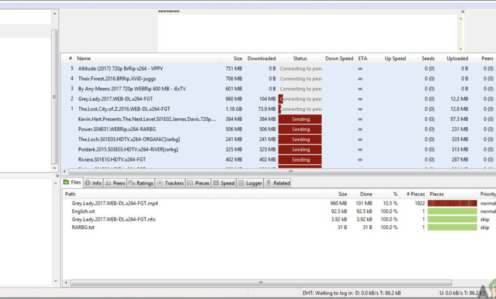
Task: Open the Speed tab
Action: click(224, 183)
